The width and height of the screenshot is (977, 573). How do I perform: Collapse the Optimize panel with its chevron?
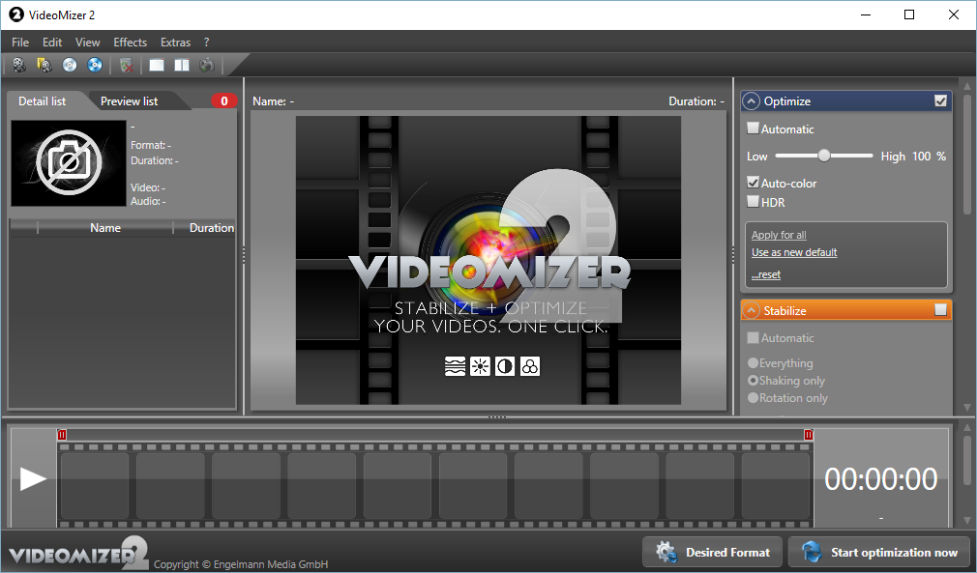(752, 101)
